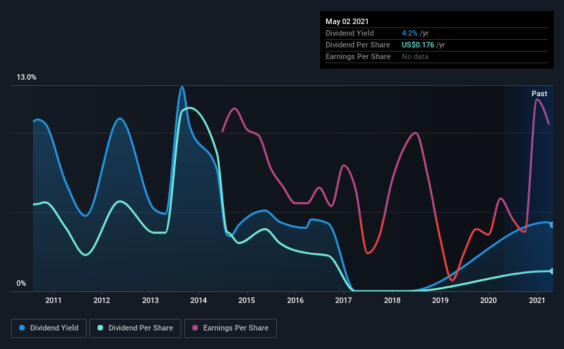Click the 0% y-axis label

pyautogui.click(x=21, y=284)
